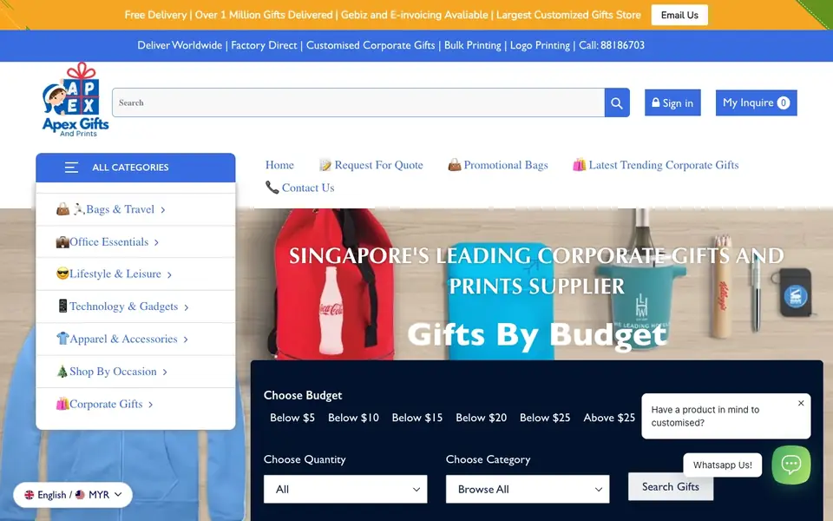Viewport: 833px width, 521px height.
Task: Open the Office Essentials category link
Action: (x=109, y=242)
